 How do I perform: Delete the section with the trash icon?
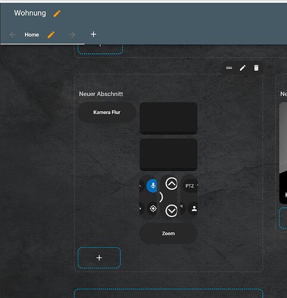(x=256, y=68)
